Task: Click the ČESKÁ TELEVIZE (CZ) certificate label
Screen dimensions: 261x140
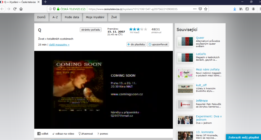Action: (x=73, y=9)
